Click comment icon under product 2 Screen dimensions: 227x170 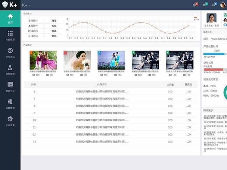tap(82, 75)
